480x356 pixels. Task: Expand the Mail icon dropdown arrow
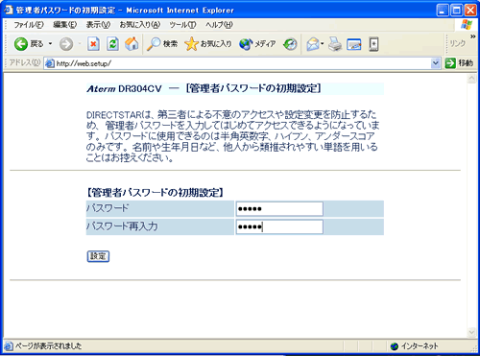(x=323, y=44)
